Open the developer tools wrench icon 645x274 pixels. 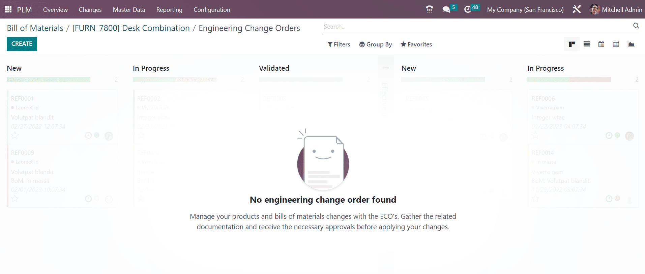click(x=577, y=9)
